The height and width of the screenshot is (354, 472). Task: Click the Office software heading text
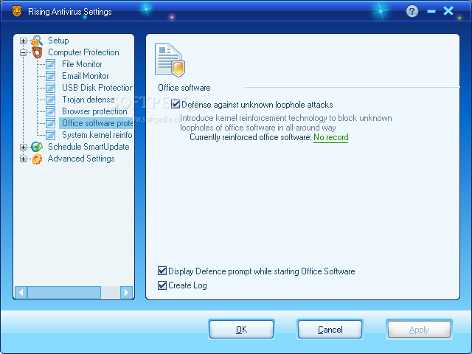pyautogui.click(x=184, y=88)
